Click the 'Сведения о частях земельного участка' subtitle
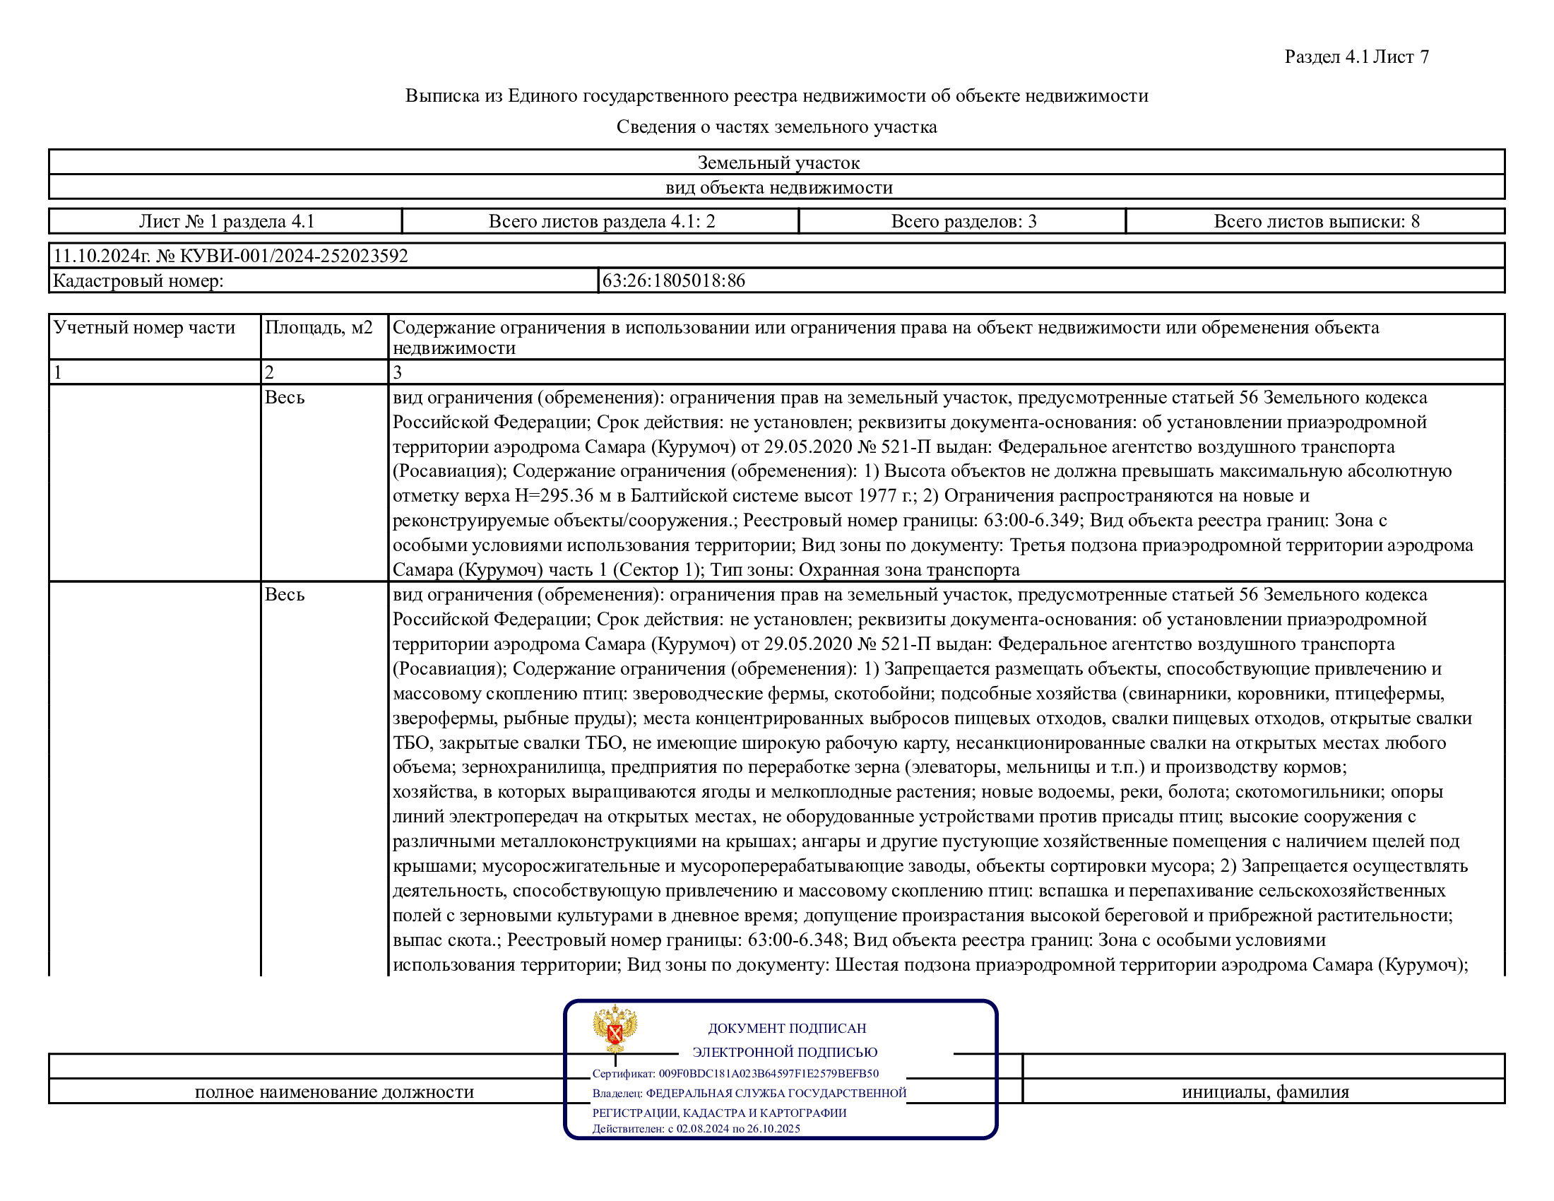This screenshot has height=1201, width=1554. pos(776,126)
